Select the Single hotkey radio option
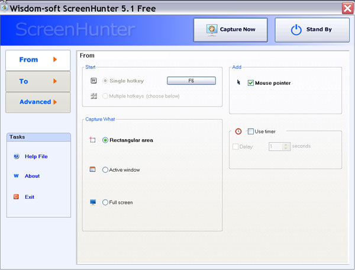The width and height of the screenshot is (355, 270). 105,81
